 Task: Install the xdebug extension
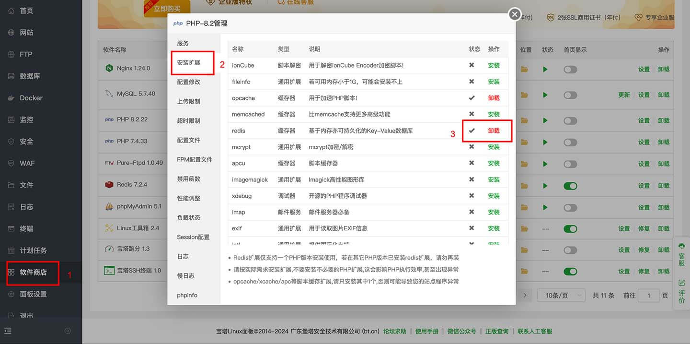[494, 196]
